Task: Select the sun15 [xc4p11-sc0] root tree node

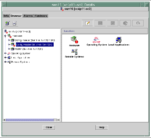Action: pyautogui.click(x=20, y=31)
